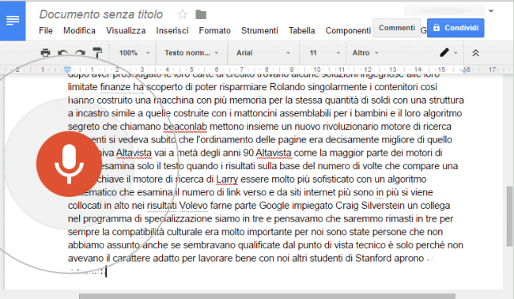Hide the menus with double chevron
514x299 pixels.
tap(475, 53)
